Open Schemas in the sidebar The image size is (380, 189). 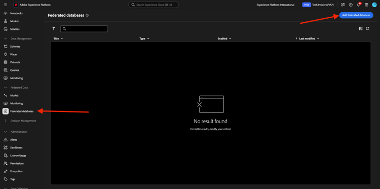click(x=15, y=47)
